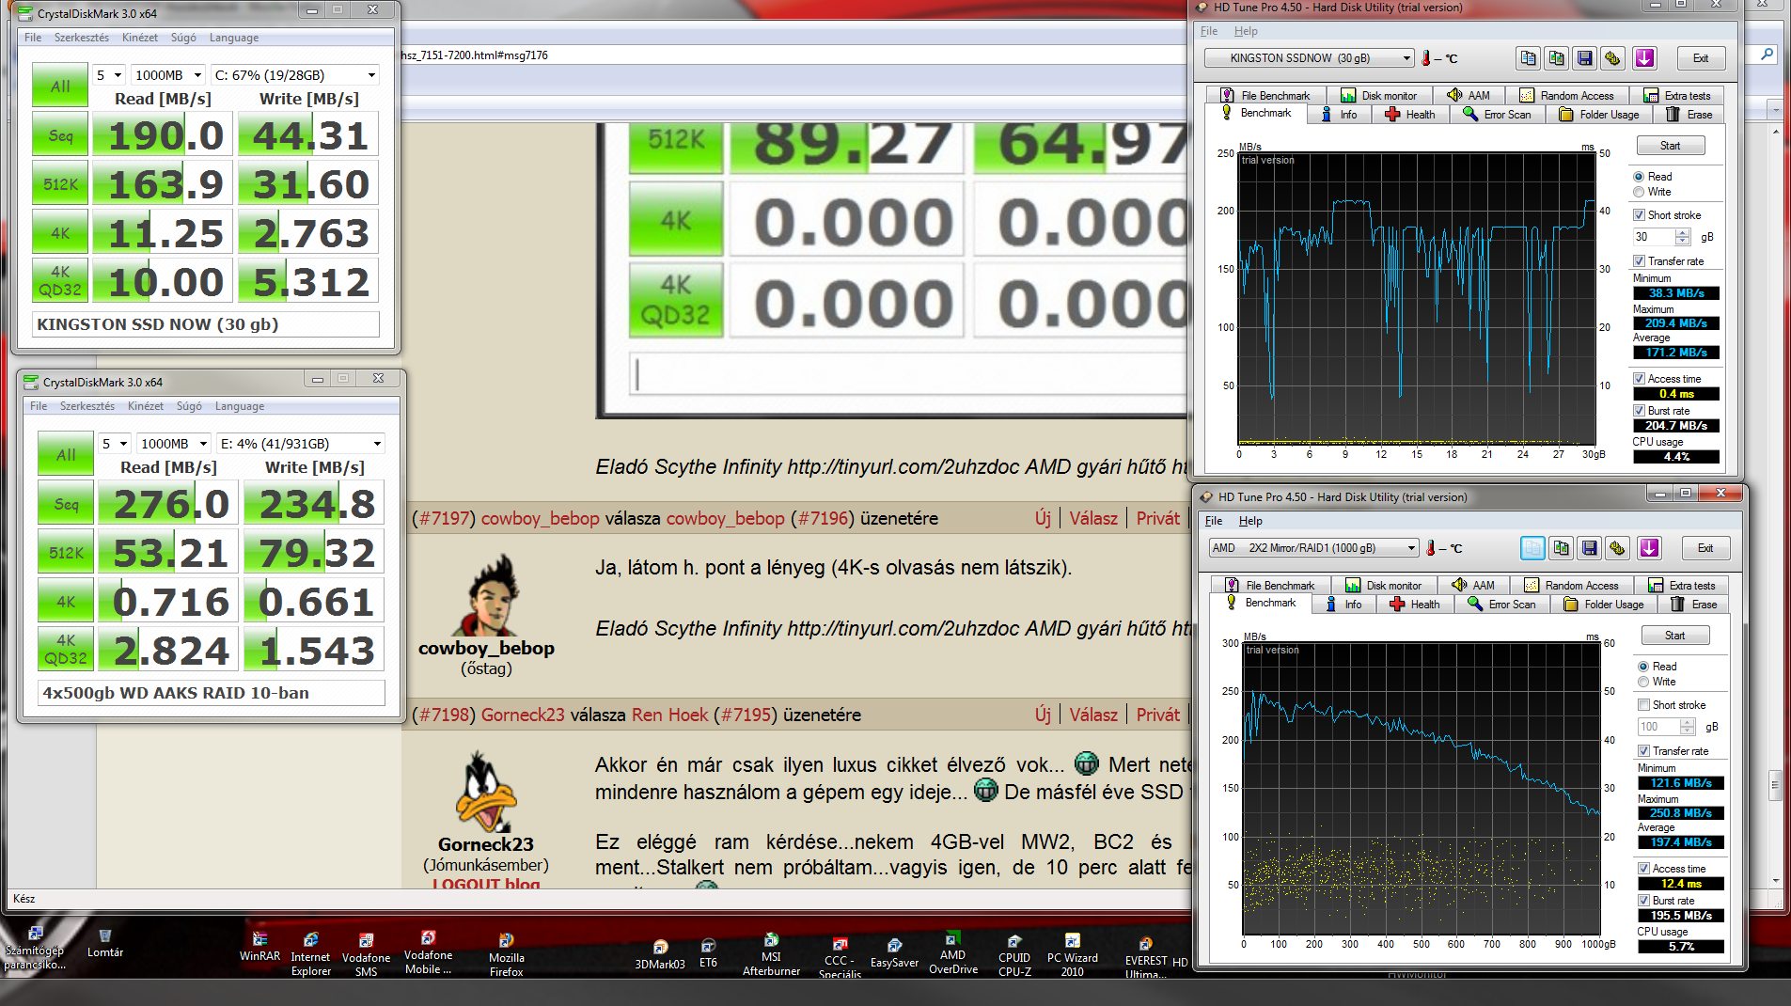Open ET6 desktop shortcut
The width and height of the screenshot is (1791, 1006).
pyautogui.click(x=708, y=952)
